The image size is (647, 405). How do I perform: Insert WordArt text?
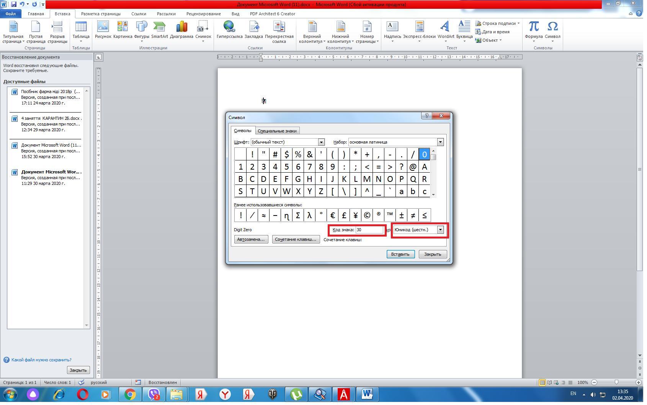pos(446,32)
